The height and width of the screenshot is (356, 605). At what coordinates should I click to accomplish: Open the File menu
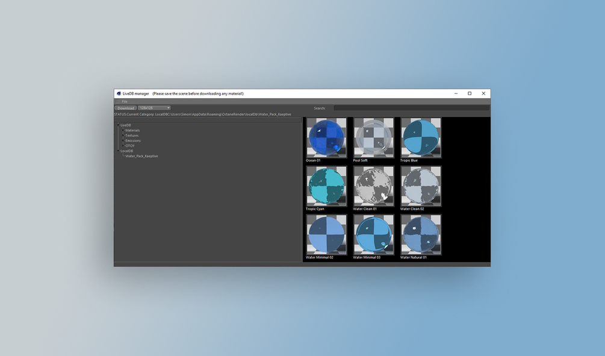pos(124,102)
